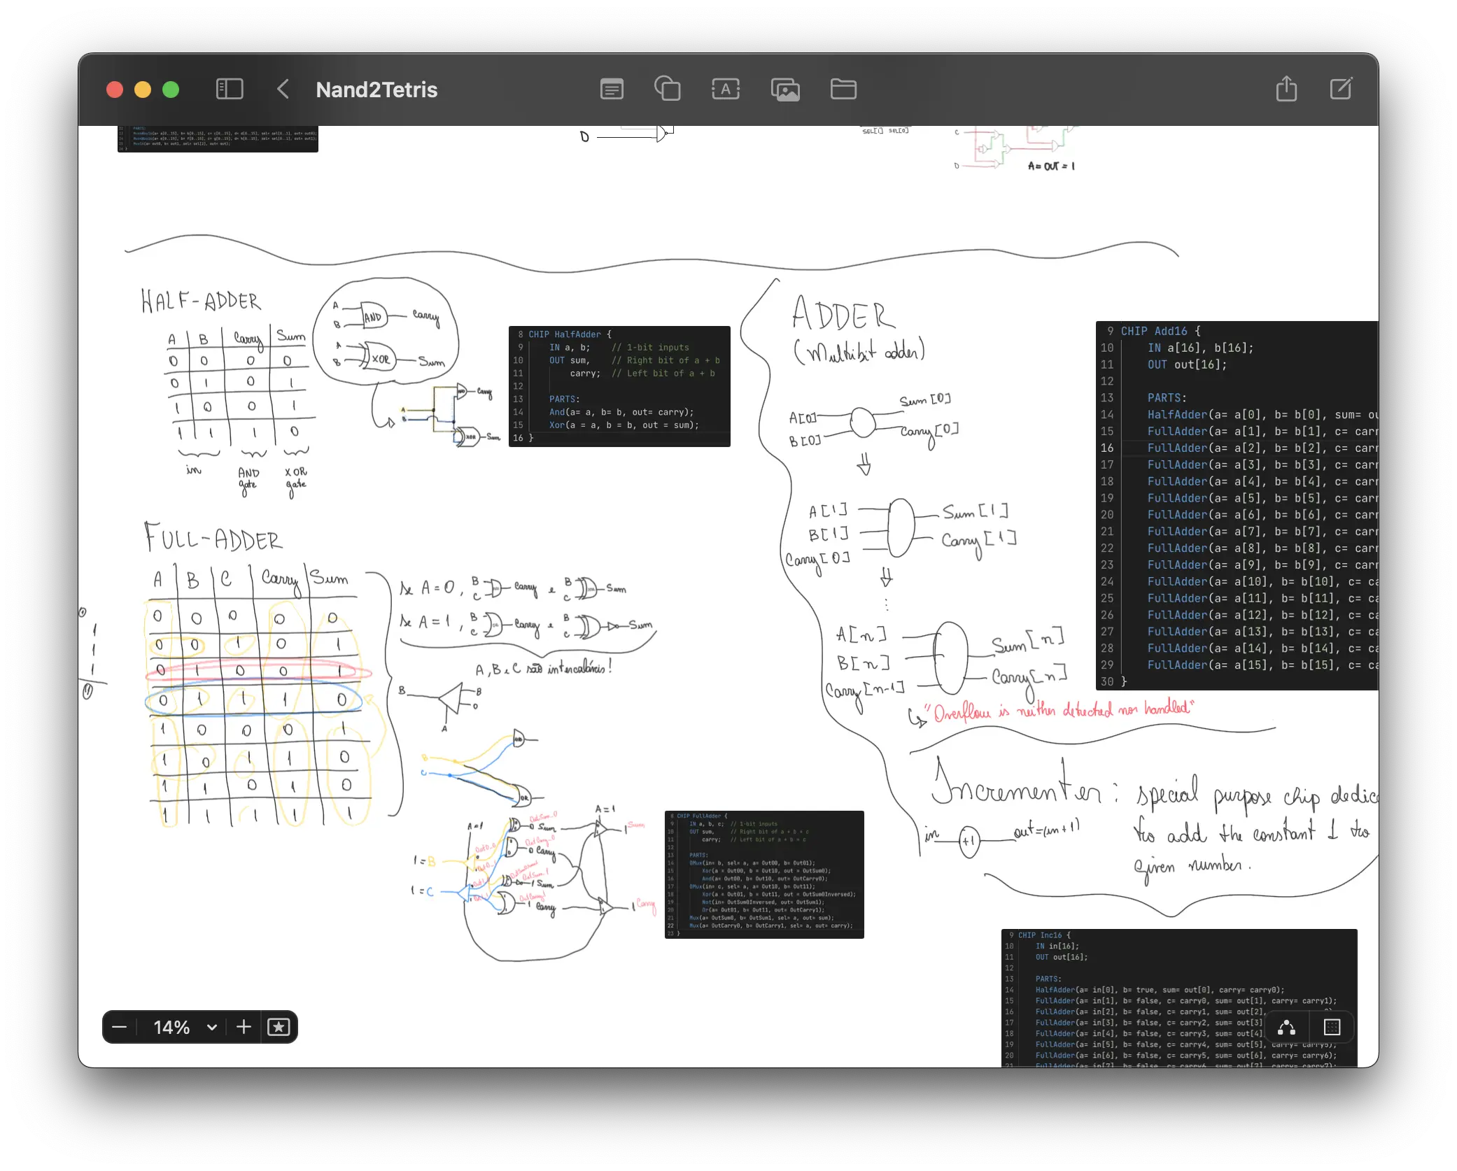
Task: Select the HalfAdder code snippet image
Action: click(619, 387)
